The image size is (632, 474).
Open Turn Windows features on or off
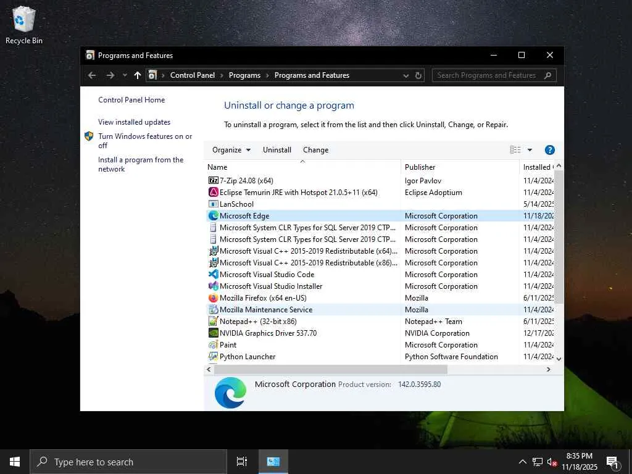(145, 141)
